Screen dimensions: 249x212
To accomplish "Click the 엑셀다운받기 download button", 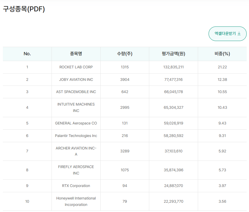I will [x=227, y=34].
